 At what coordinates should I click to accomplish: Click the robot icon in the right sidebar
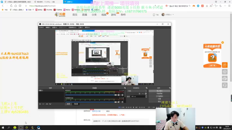point(225,79)
